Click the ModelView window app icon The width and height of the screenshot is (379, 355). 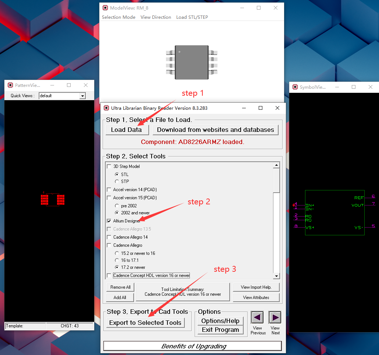click(105, 8)
